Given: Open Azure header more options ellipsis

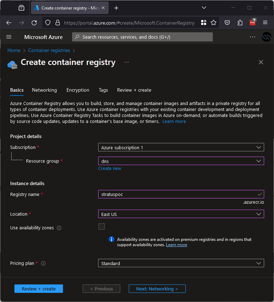Looking at the screenshot, I should tap(253, 37).
